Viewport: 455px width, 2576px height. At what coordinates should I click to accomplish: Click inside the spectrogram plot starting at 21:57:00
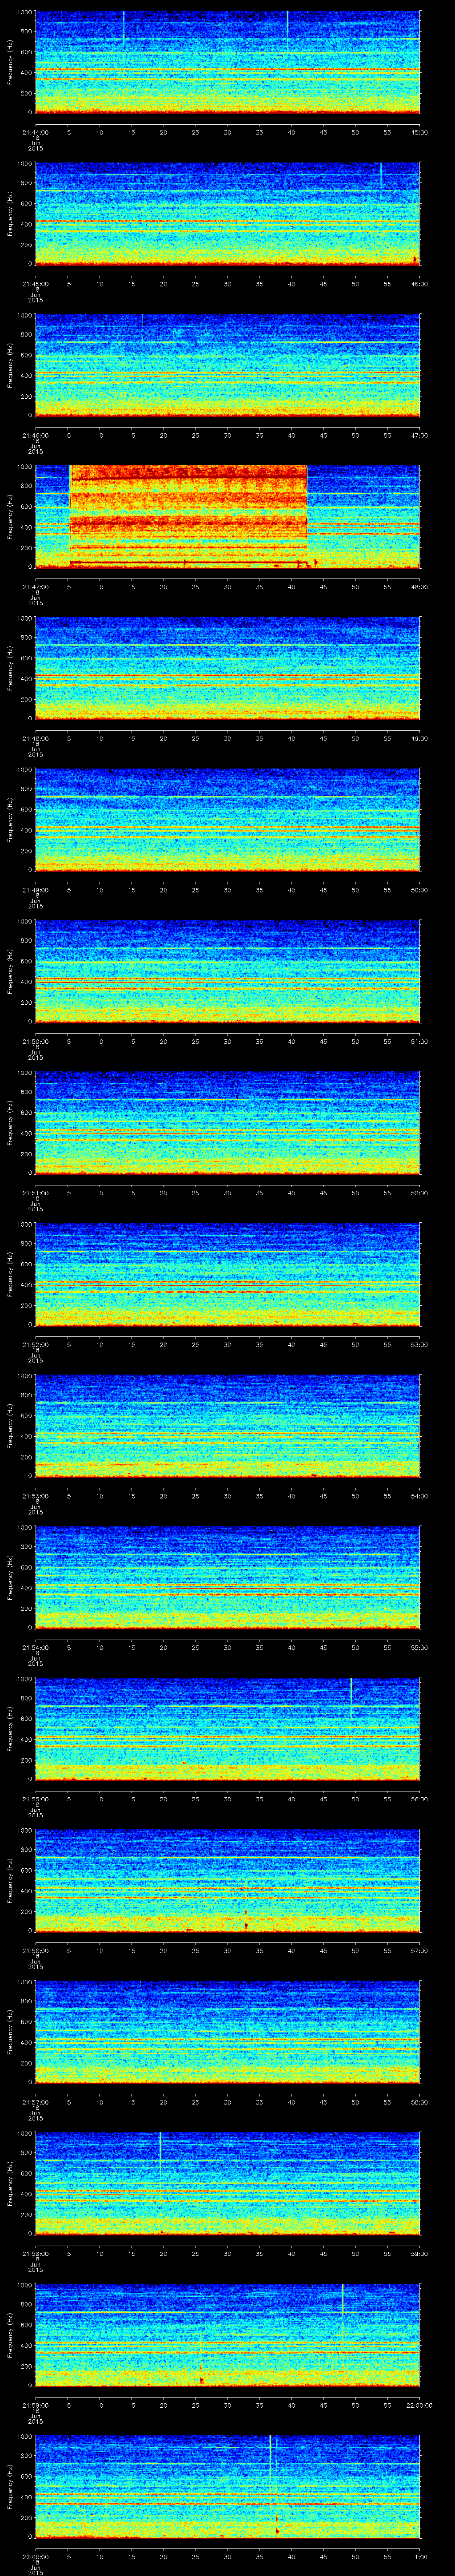[228, 2032]
